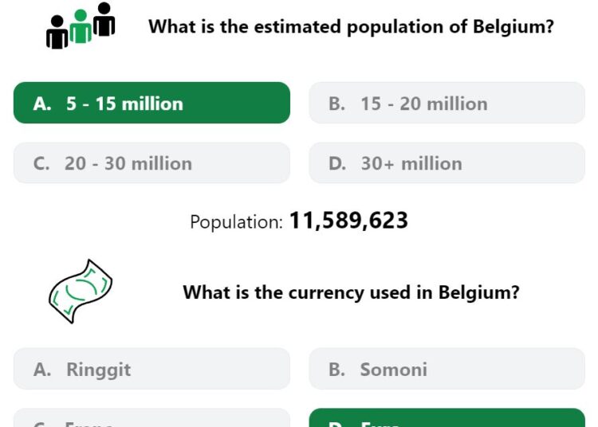The height and width of the screenshot is (427, 598).
Task: Click the three-person population icon
Action: [x=81, y=26]
